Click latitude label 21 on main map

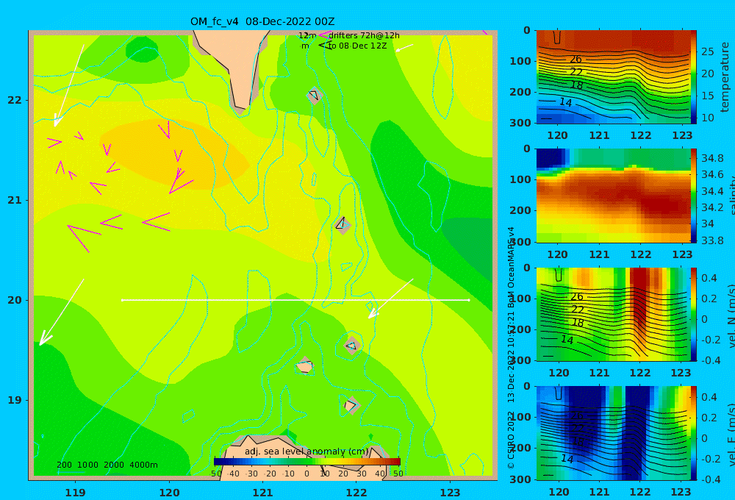click(x=15, y=200)
